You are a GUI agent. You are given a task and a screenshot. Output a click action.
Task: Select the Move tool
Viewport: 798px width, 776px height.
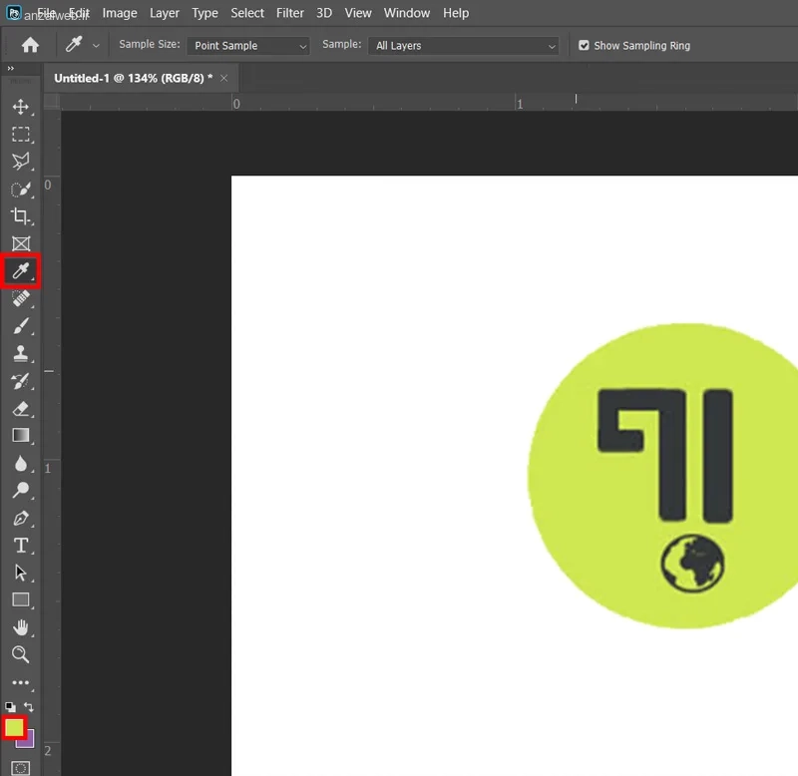pyautogui.click(x=20, y=107)
